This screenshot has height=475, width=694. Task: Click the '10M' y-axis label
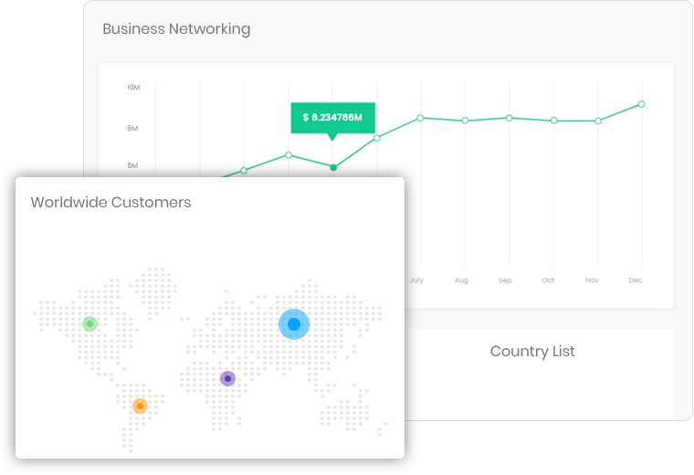133,87
